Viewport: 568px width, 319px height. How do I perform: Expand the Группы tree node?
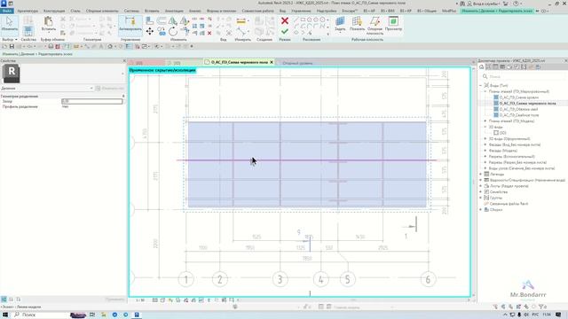click(481, 198)
